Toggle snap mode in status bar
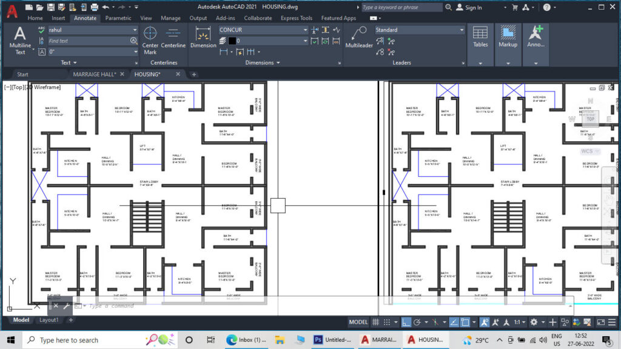Screen dimensions: 621x349 pos(387,322)
